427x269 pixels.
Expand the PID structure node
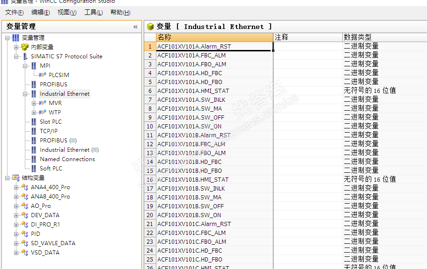[x=16, y=234]
